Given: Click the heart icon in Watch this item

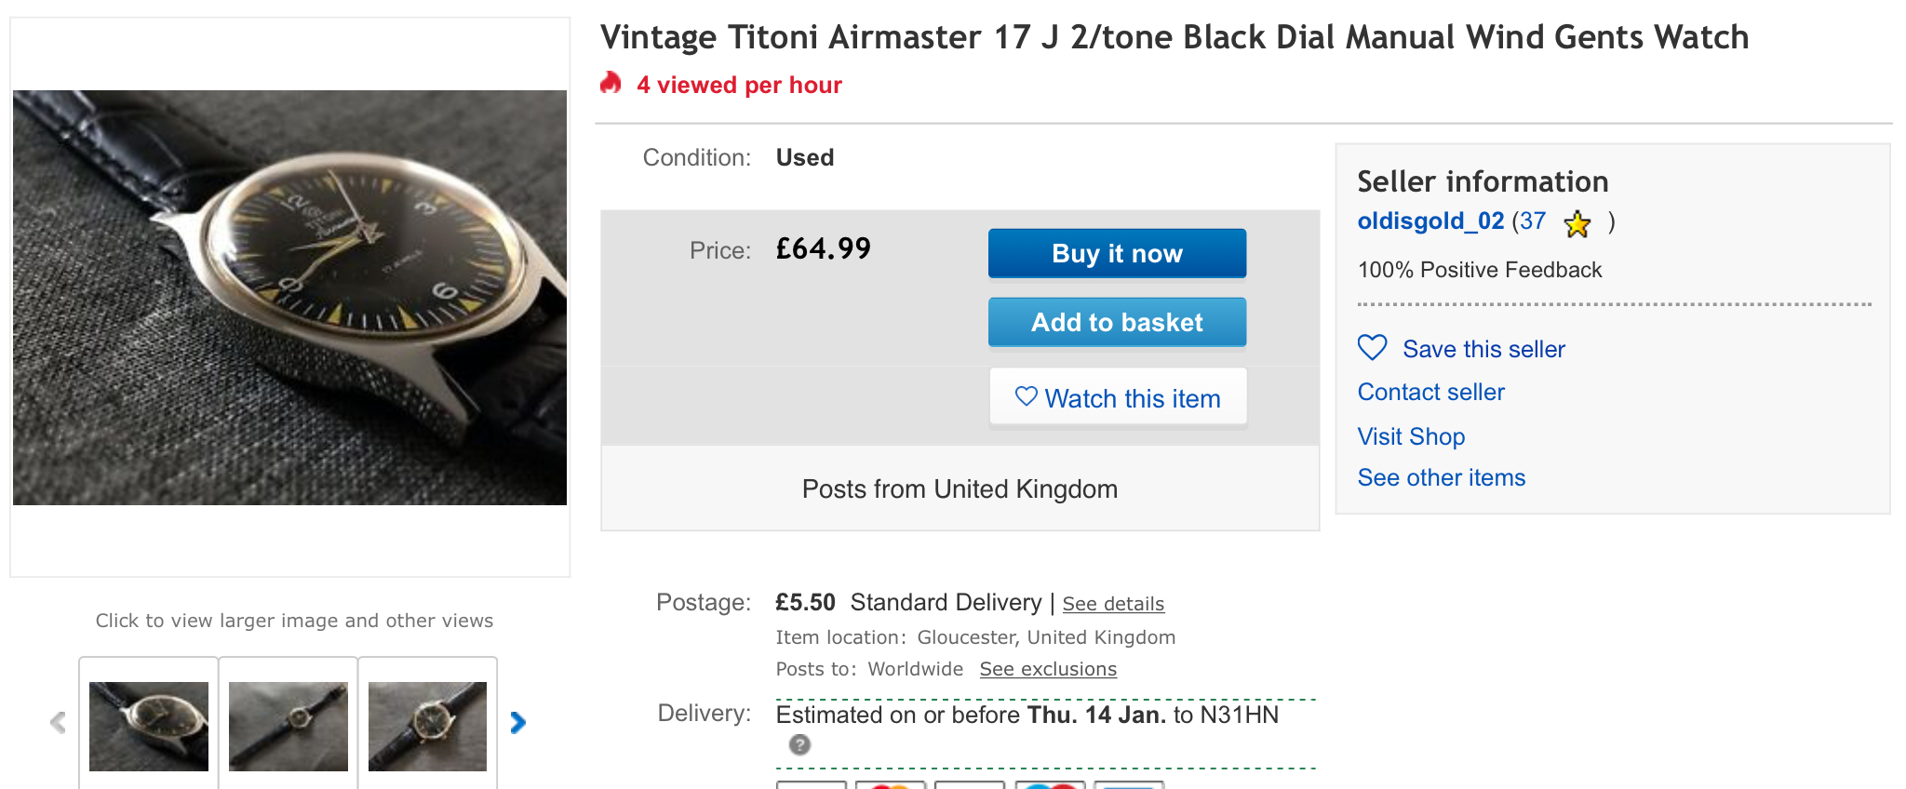Looking at the screenshot, I should (x=1026, y=397).
